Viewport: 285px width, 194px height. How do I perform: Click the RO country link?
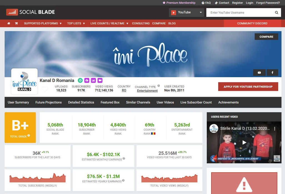[x=124, y=90]
